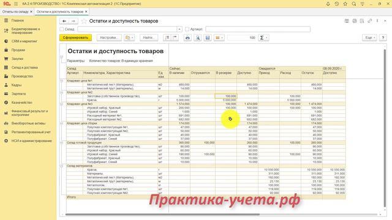Switch to the Отчеты по складу tab

15,12
